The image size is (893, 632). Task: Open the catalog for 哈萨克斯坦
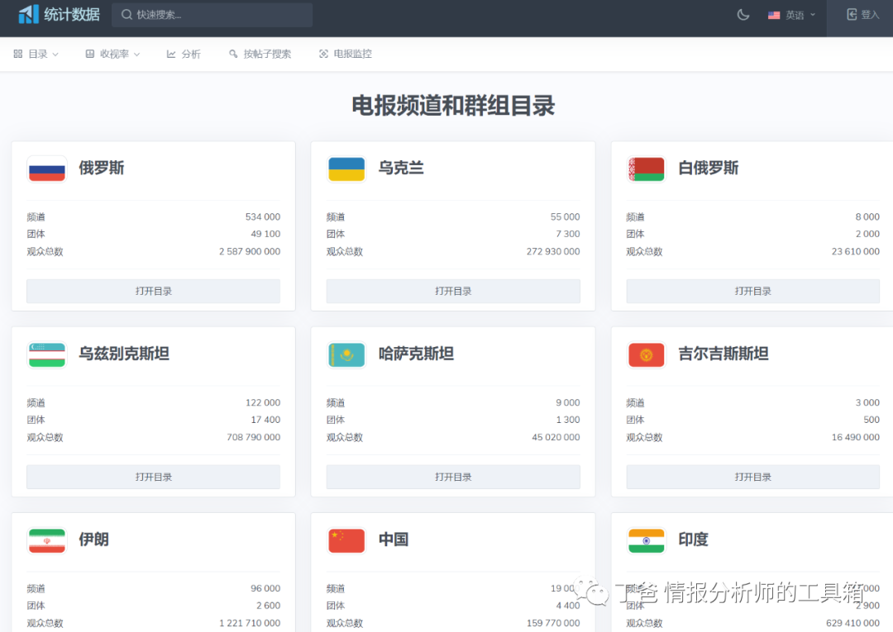coord(453,477)
